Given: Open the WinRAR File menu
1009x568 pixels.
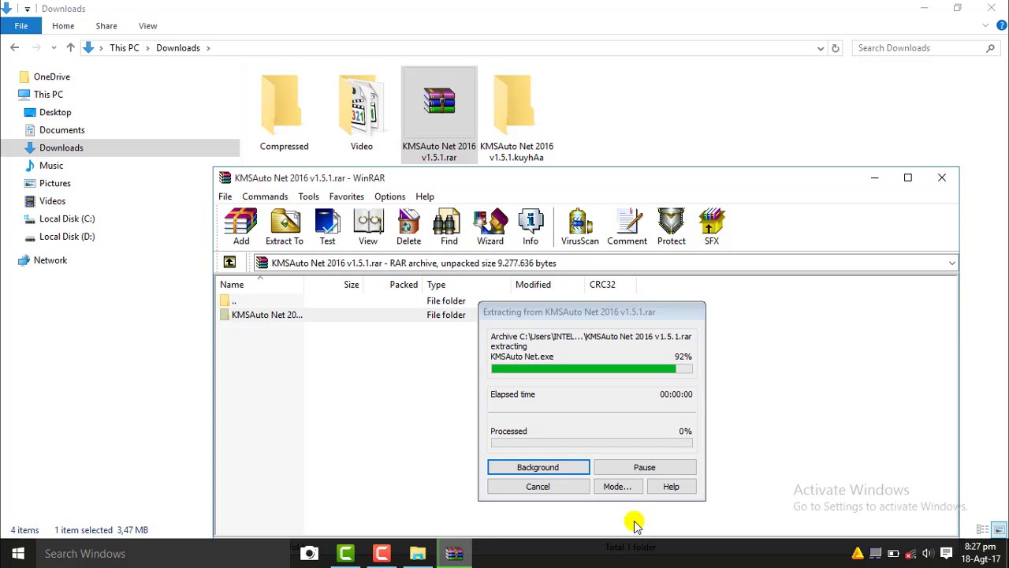Looking at the screenshot, I should [x=225, y=196].
